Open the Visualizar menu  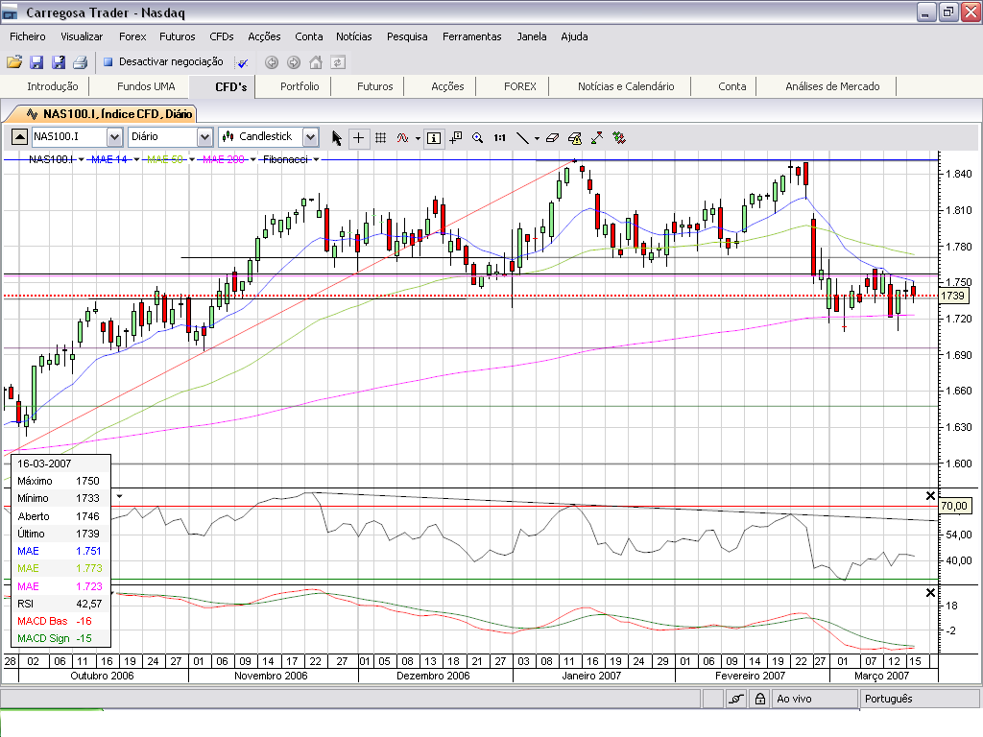pyautogui.click(x=82, y=36)
